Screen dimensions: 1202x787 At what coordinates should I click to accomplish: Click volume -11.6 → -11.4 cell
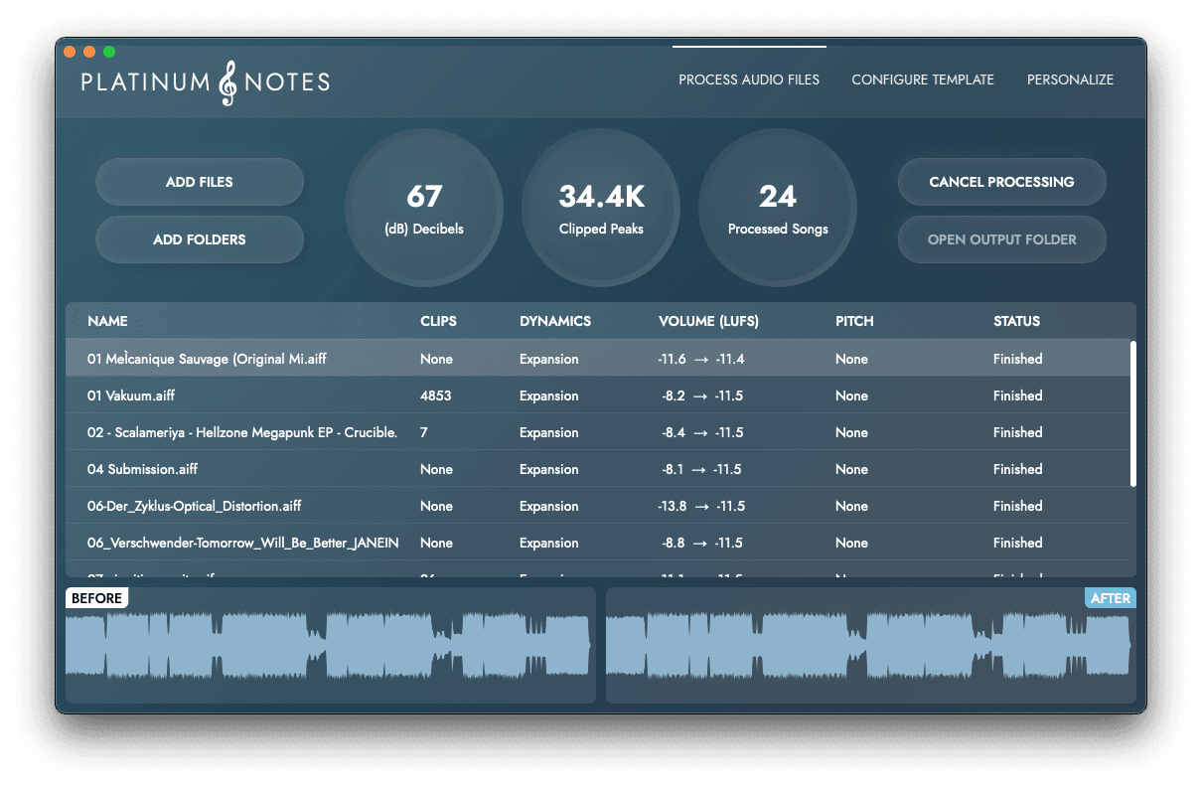pyautogui.click(x=701, y=359)
